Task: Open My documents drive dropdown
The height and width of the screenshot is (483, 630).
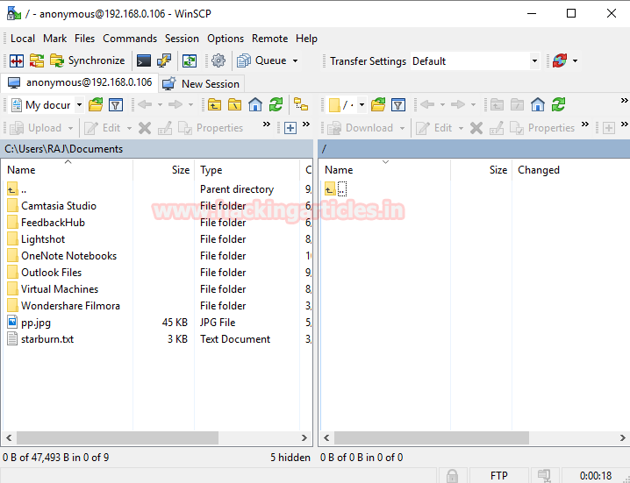Action: tap(79, 105)
